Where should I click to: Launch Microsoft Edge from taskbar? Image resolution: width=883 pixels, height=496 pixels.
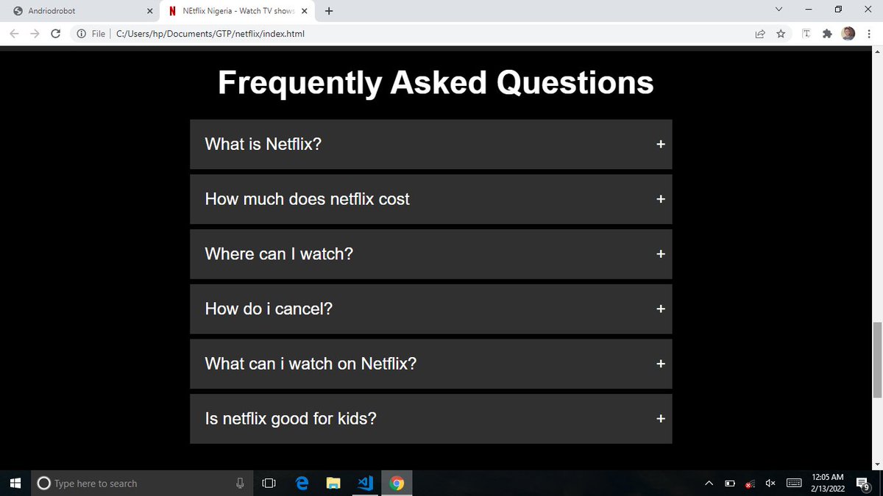tap(302, 483)
